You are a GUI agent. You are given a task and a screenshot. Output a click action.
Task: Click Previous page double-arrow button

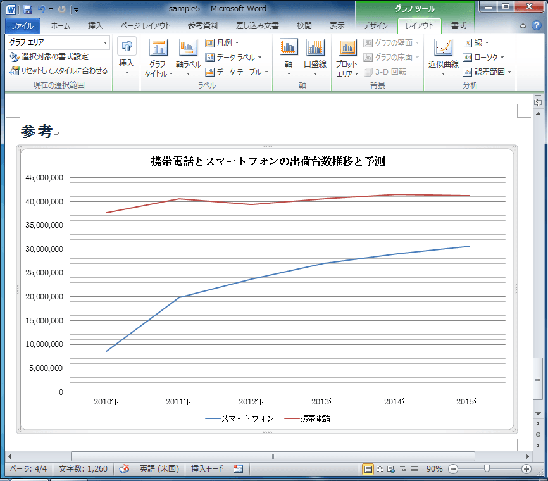pos(538,423)
